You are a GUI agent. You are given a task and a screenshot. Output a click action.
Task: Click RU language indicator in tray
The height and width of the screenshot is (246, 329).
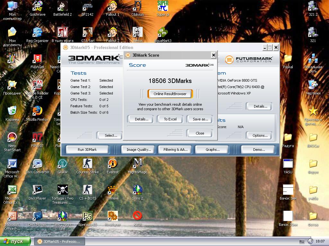click(x=301, y=242)
